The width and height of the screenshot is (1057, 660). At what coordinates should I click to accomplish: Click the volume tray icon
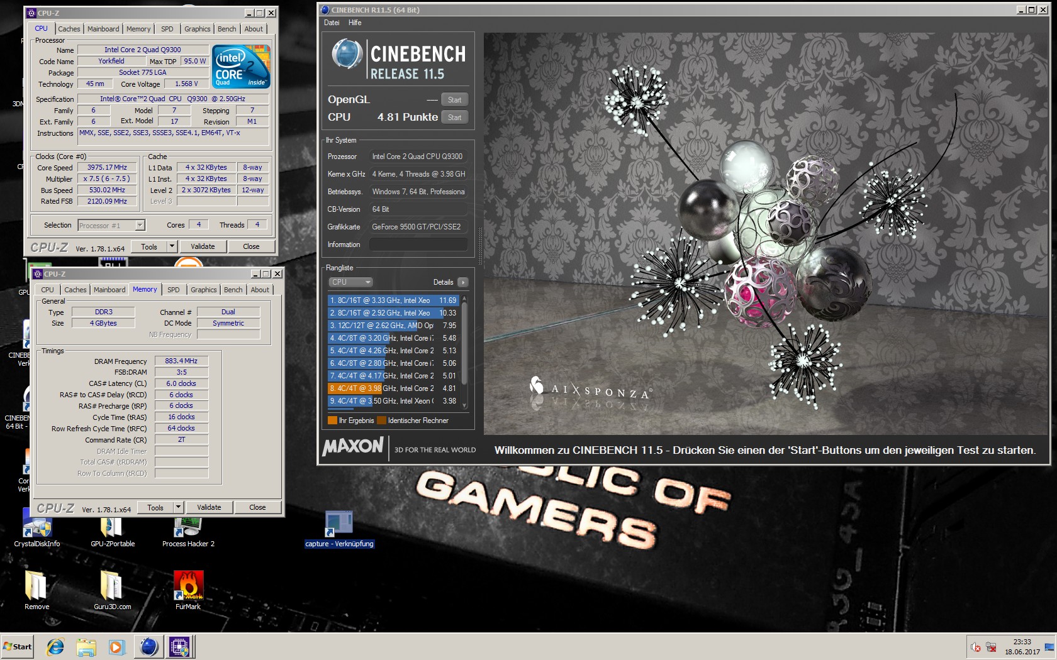pyautogui.click(x=976, y=647)
